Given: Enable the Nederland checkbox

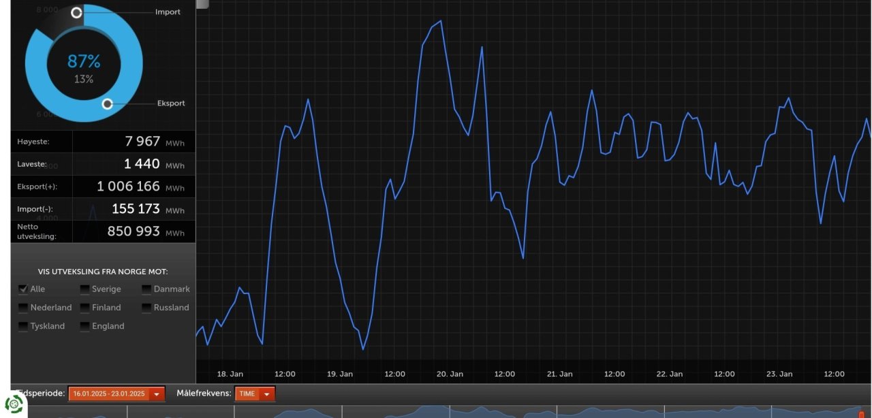Looking at the screenshot, I should [x=23, y=308].
